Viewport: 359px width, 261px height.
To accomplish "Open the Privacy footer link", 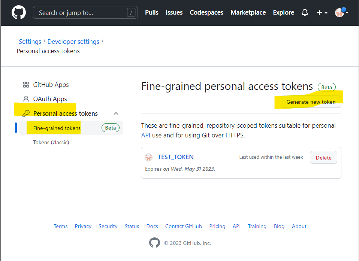I will 83,226.
